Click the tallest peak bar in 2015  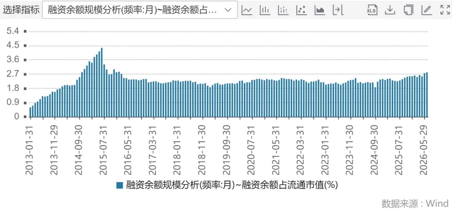point(102,82)
